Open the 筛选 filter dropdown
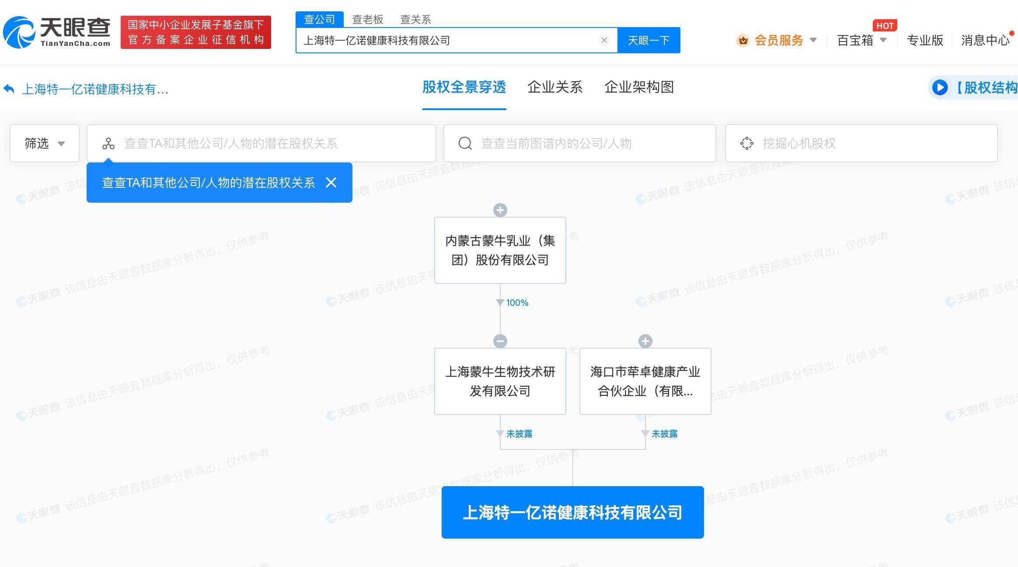 [x=45, y=143]
